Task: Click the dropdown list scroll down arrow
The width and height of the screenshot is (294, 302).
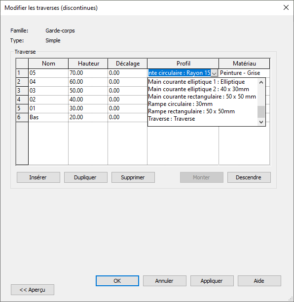Action: pyautogui.click(x=261, y=122)
